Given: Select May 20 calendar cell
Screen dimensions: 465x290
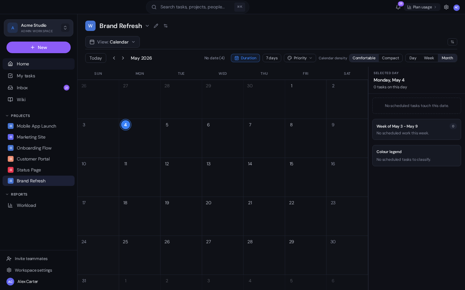Looking at the screenshot, I should coord(222,216).
